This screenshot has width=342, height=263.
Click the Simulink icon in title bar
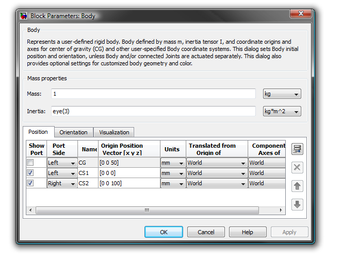pos(24,16)
